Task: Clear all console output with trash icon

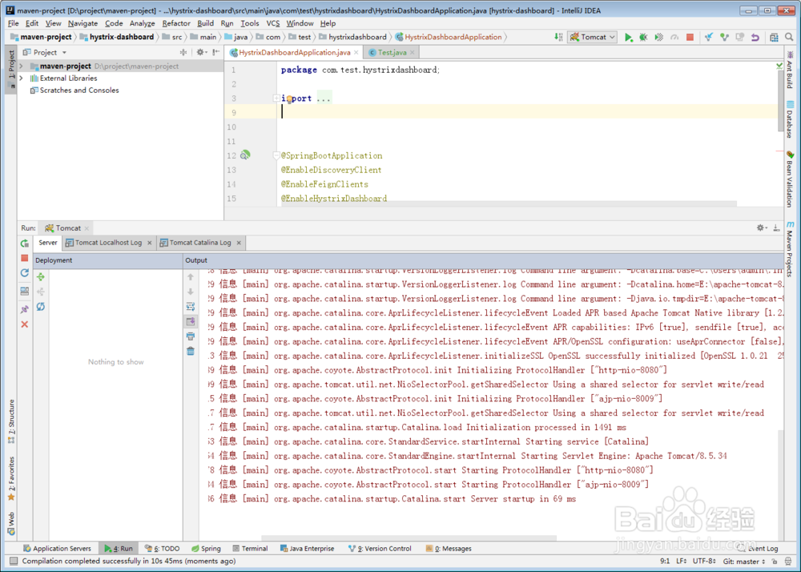Action: [x=191, y=351]
